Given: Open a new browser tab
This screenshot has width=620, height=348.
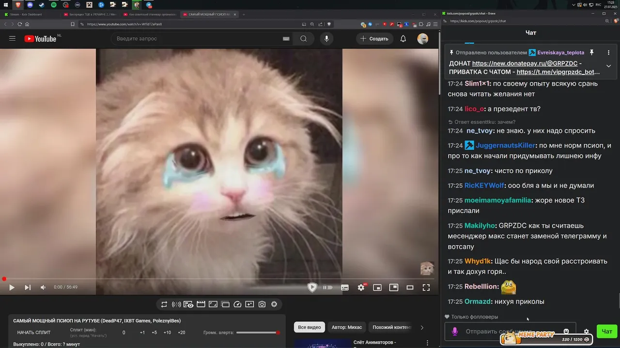Looking at the screenshot, I should point(244,14).
